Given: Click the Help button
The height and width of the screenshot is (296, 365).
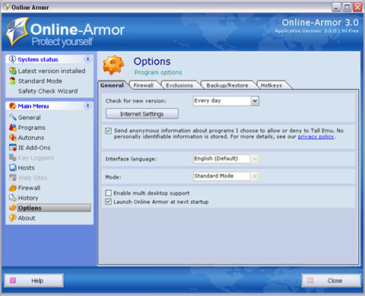Looking at the screenshot, I should [x=33, y=281].
